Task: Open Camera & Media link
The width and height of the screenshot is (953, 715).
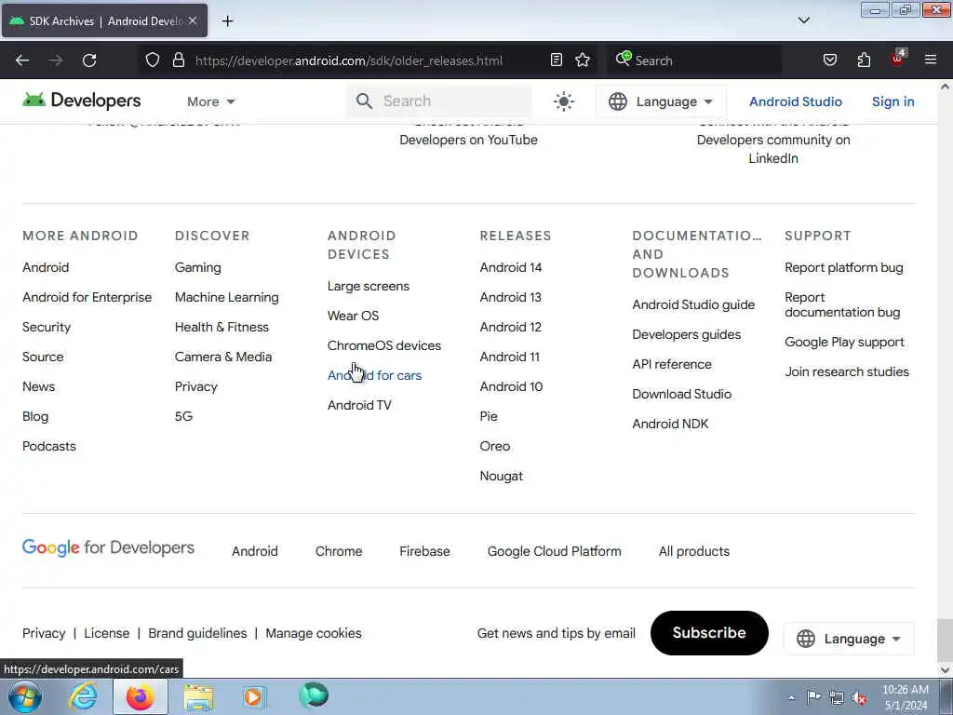Action: [223, 357]
